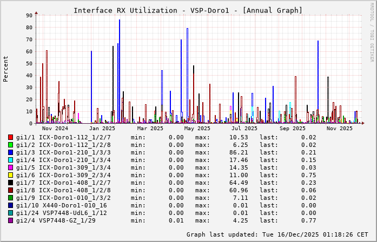
Task: Click the purple gi2/4 legend swatch
Action: click(x=10, y=220)
